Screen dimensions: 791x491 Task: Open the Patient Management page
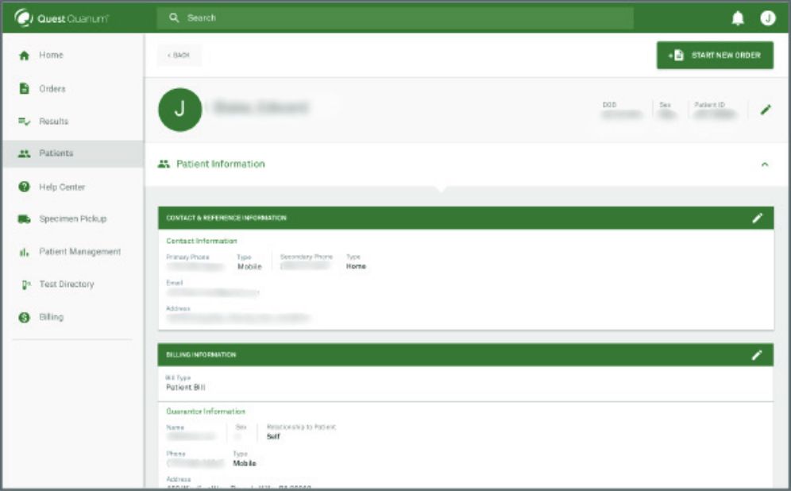[x=79, y=252]
